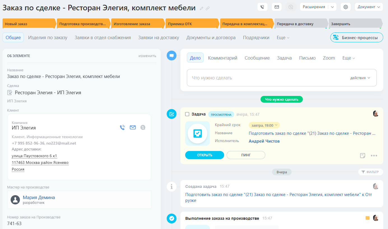Click the envelope email icon in header
This screenshot has height=229, width=388.
pos(277,7)
